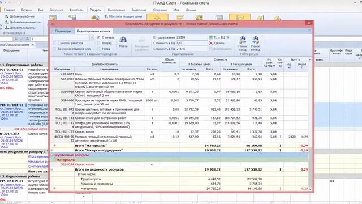Click the red X Удалить icon

(211, 43)
